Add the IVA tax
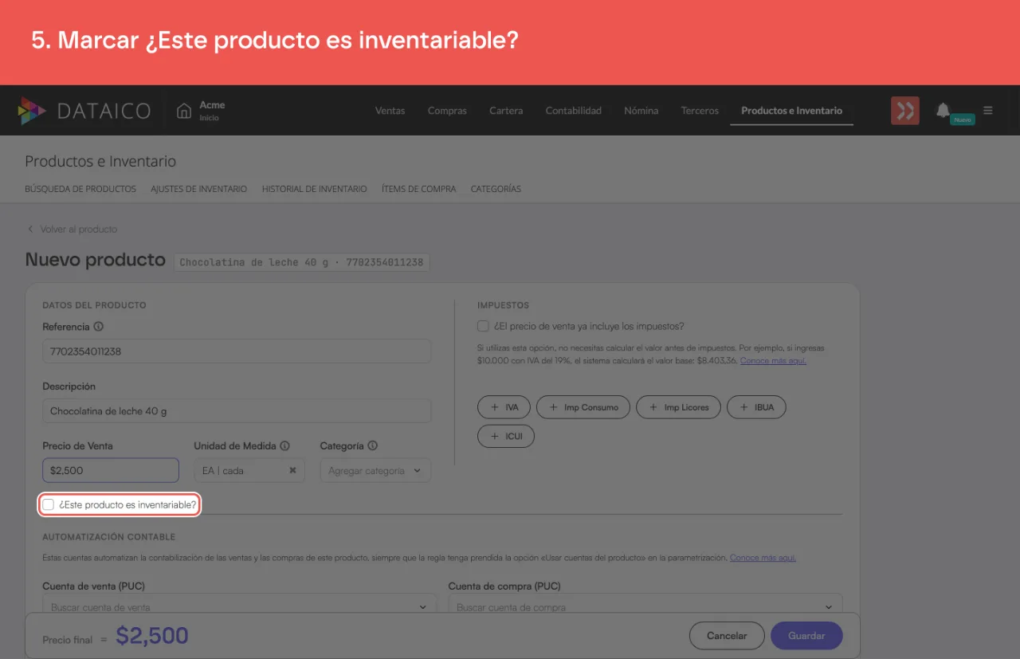The height and width of the screenshot is (659, 1020). click(x=504, y=407)
